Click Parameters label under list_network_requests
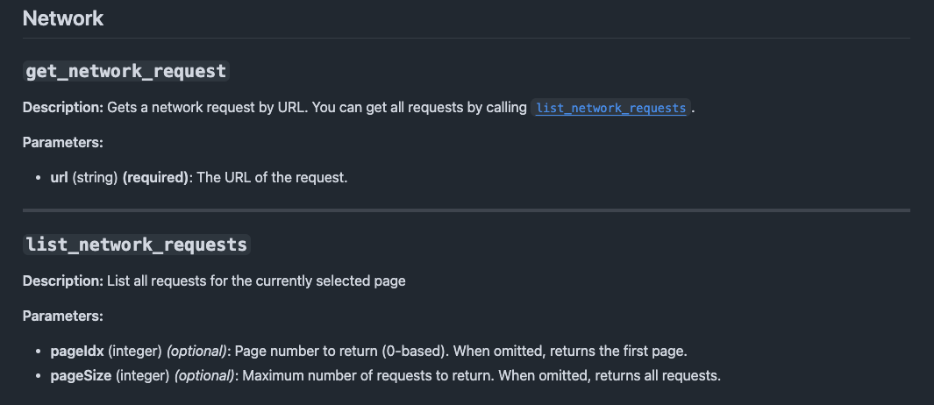 click(63, 316)
